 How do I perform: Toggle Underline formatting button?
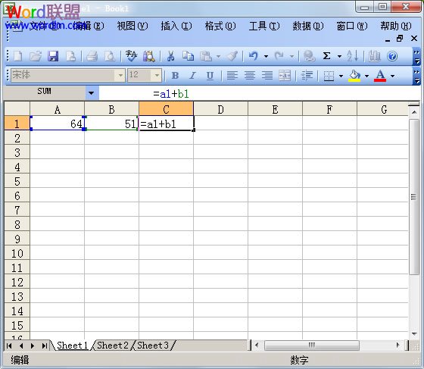pyautogui.click(x=210, y=76)
